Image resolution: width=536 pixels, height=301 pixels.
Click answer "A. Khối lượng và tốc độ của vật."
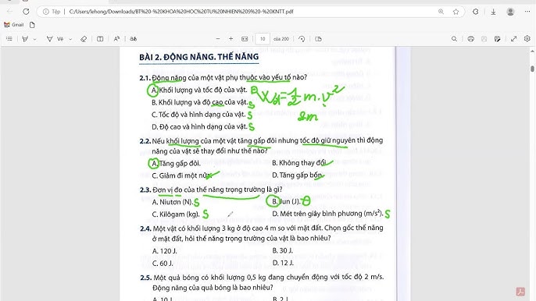(199, 90)
